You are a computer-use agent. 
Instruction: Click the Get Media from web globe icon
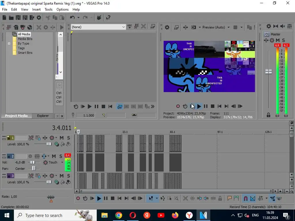(x=30, y=27)
